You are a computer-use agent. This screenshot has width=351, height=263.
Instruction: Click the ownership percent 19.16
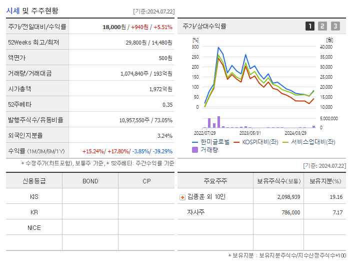336,197
